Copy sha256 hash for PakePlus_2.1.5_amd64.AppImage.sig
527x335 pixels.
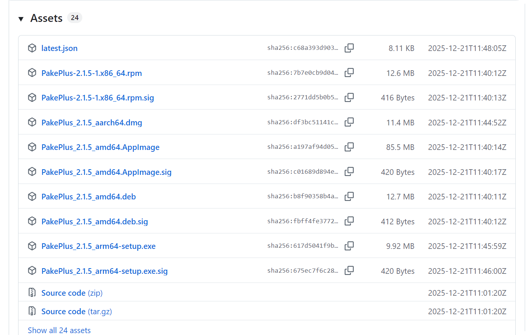pyautogui.click(x=349, y=171)
